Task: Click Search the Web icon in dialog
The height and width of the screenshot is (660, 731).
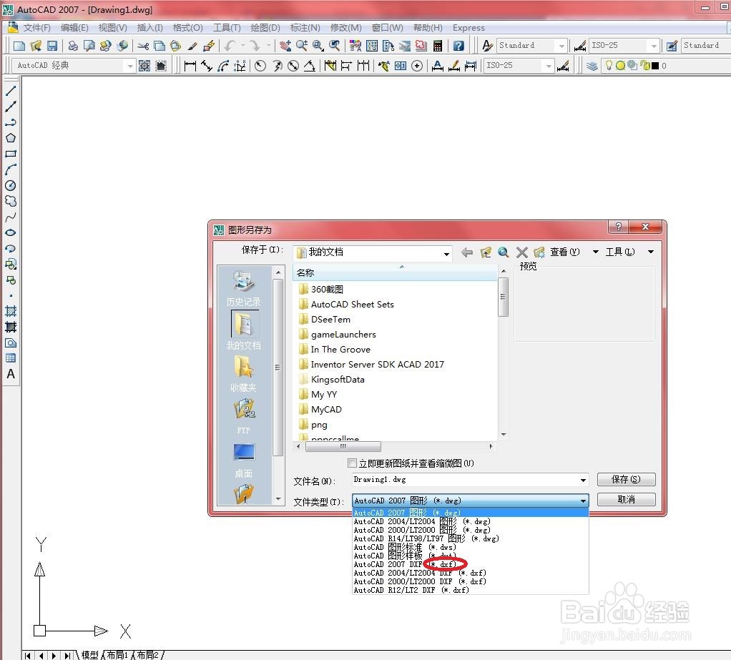Action: [503, 252]
